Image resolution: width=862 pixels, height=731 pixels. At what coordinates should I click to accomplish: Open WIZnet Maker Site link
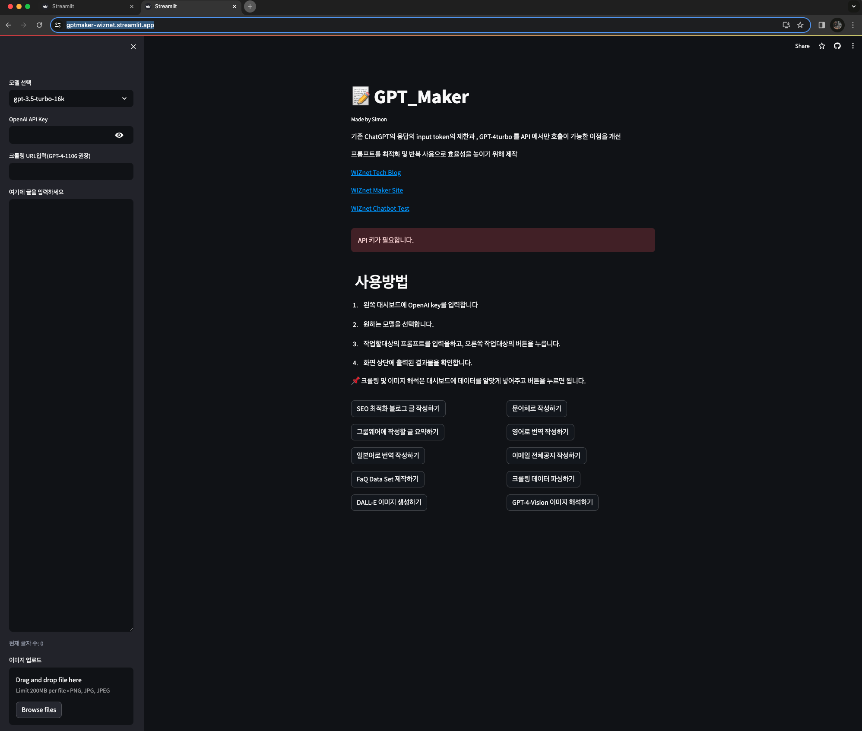pos(377,190)
